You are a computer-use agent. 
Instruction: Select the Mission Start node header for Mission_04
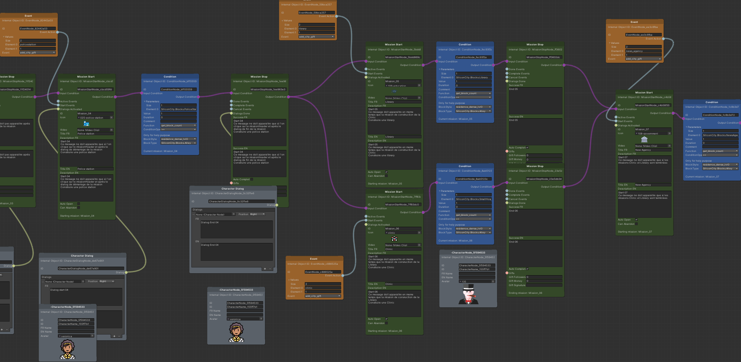(x=86, y=77)
